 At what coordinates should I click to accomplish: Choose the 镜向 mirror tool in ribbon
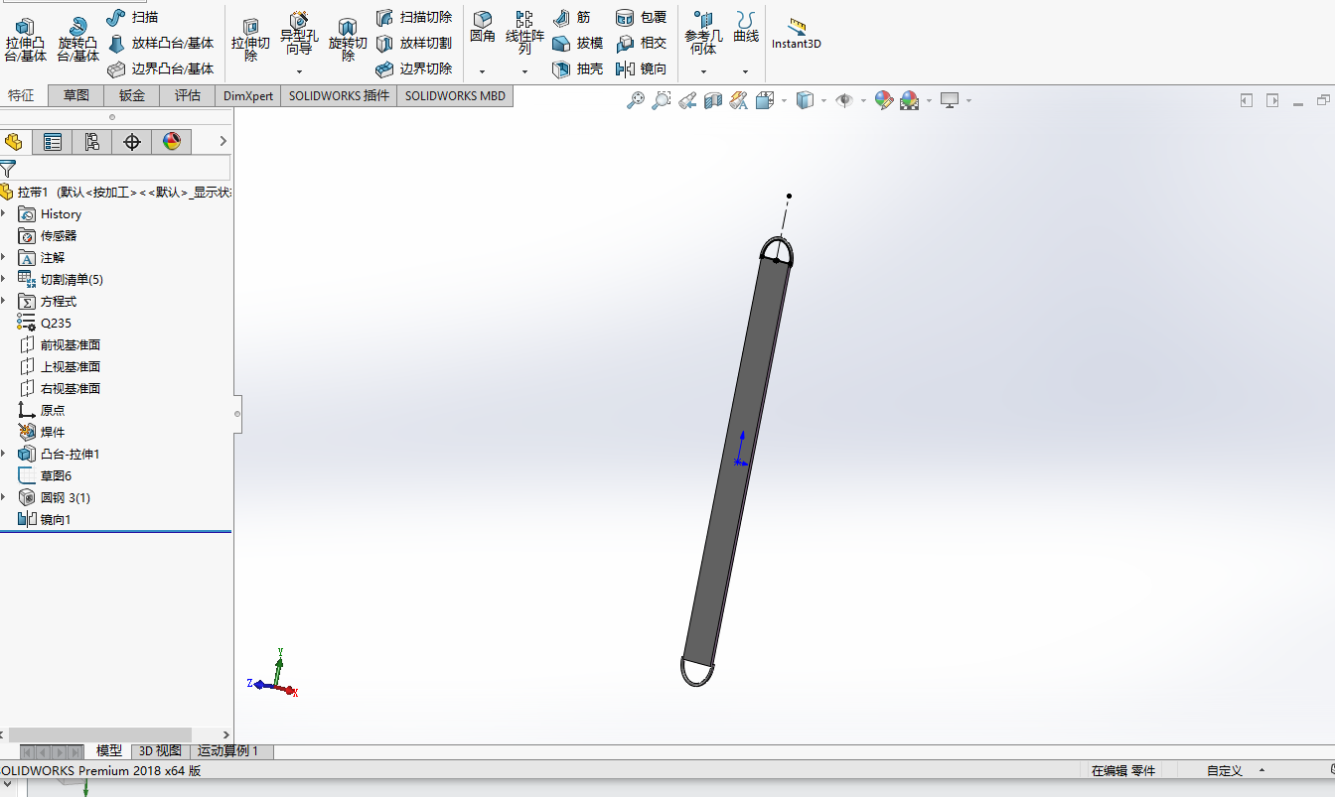coord(641,68)
